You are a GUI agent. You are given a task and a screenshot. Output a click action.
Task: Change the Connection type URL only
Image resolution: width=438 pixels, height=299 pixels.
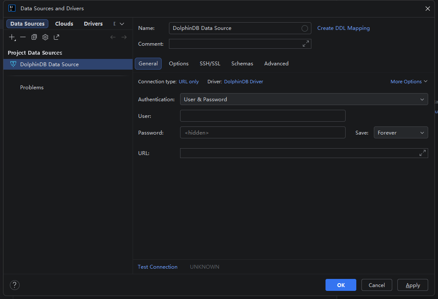[x=189, y=82]
